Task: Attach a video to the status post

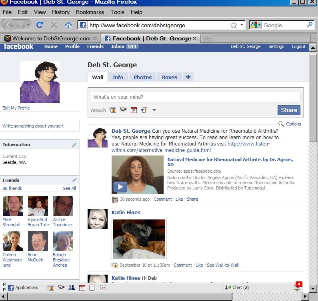Action: (x=123, y=110)
